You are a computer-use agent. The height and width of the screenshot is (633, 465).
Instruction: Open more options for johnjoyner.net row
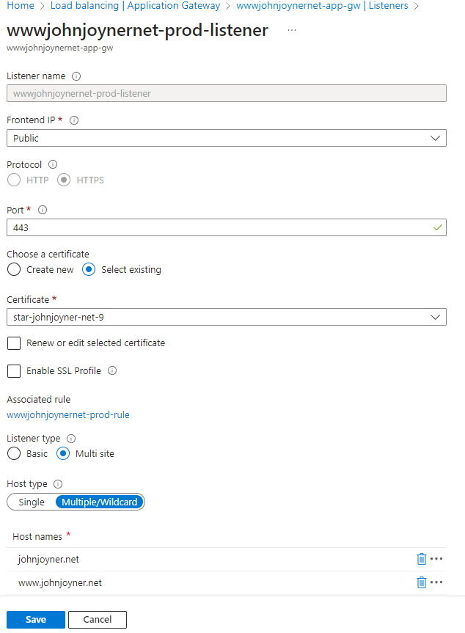pos(437,559)
